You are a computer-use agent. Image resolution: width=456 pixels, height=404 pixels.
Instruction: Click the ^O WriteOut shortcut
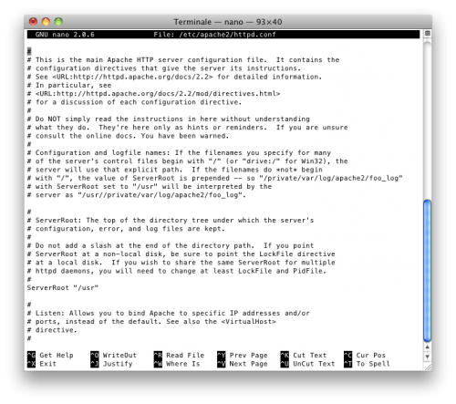click(113, 355)
